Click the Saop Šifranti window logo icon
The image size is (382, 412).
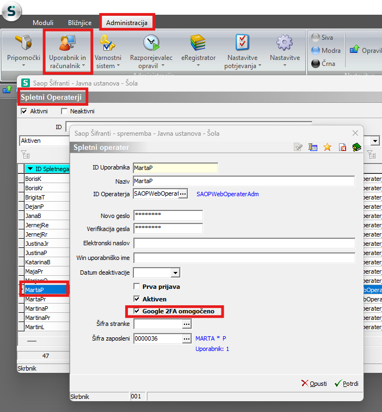point(26,83)
